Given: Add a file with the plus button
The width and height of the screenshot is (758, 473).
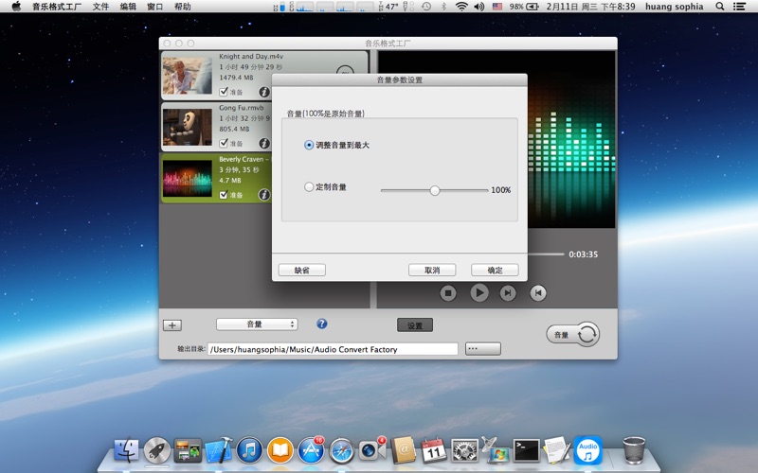Looking at the screenshot, I should pos(172,325).
